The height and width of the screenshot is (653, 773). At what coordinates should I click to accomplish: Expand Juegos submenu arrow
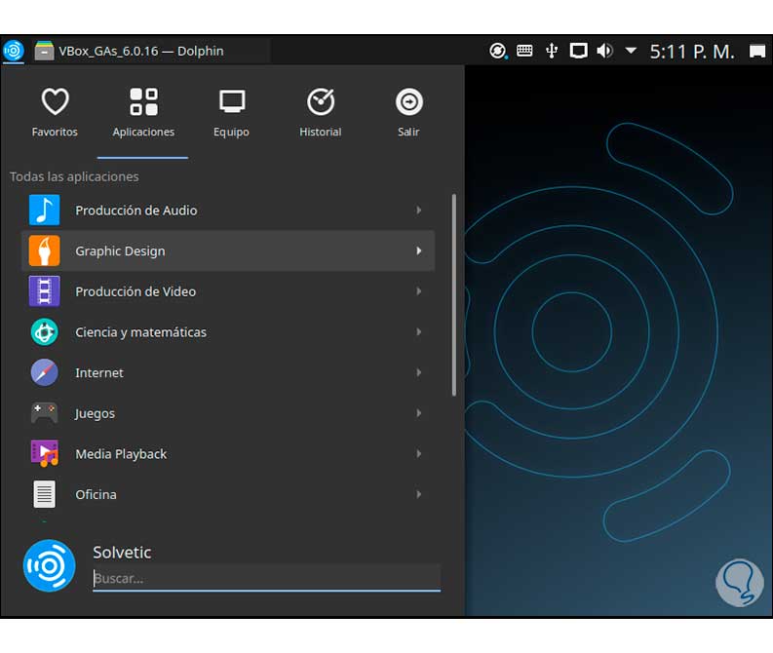click(418, 413)
